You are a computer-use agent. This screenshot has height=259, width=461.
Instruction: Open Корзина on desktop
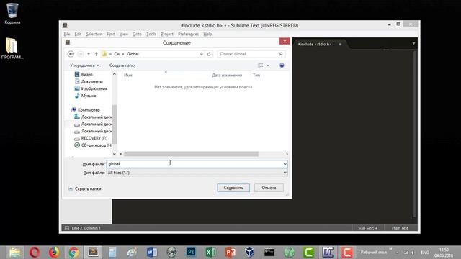tap(12, 14)
